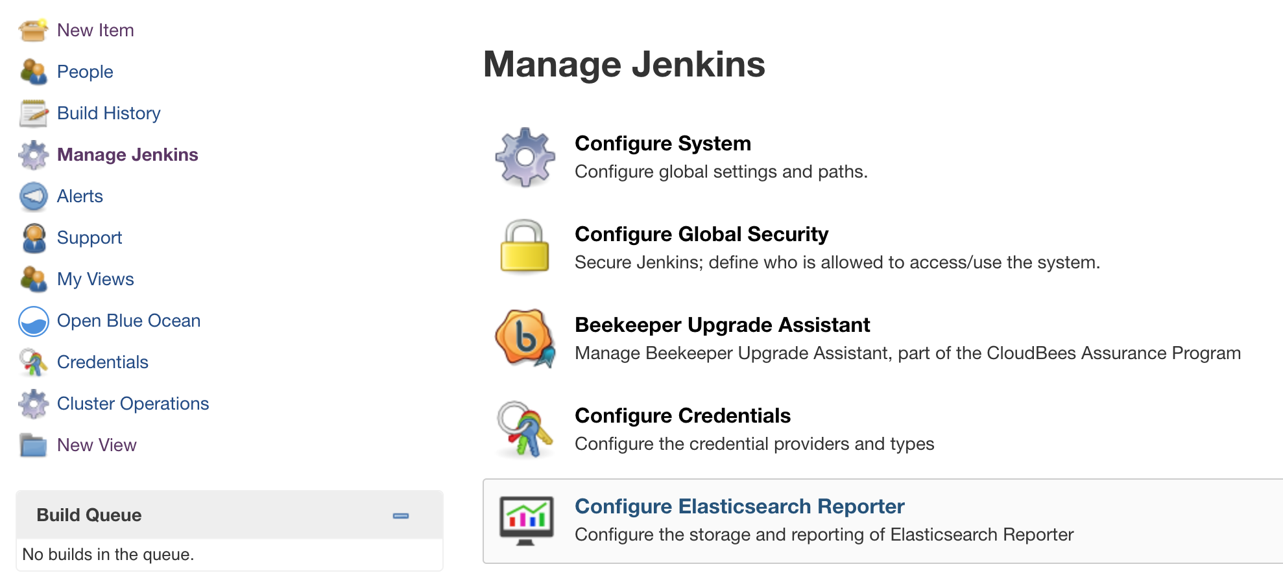Open Configure Credentials

(682, 415)
